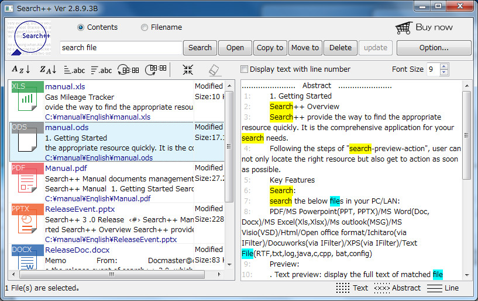Open the ReleaseDoc.docx filename link
Screen dimensions: 478x301
(77, 250)
